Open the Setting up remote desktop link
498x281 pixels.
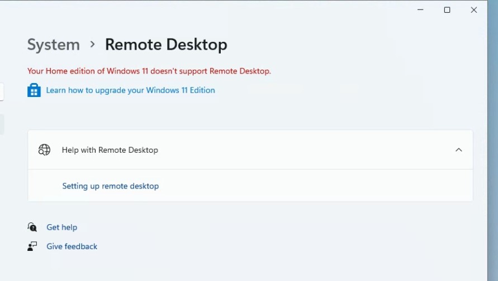point(111,186)
